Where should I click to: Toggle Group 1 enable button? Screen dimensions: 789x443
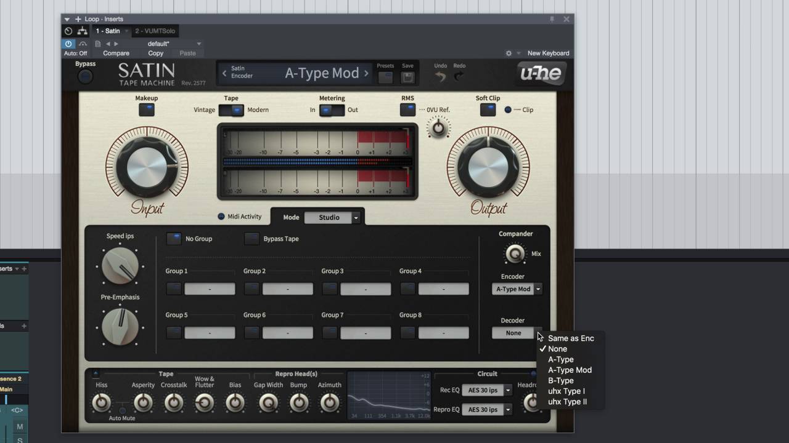pyautogui.click(x=174, y=289)
